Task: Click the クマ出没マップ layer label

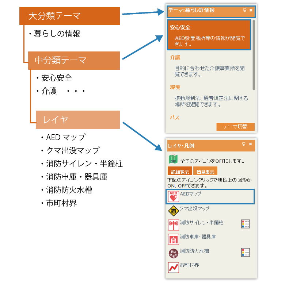Action: [194, 208]
